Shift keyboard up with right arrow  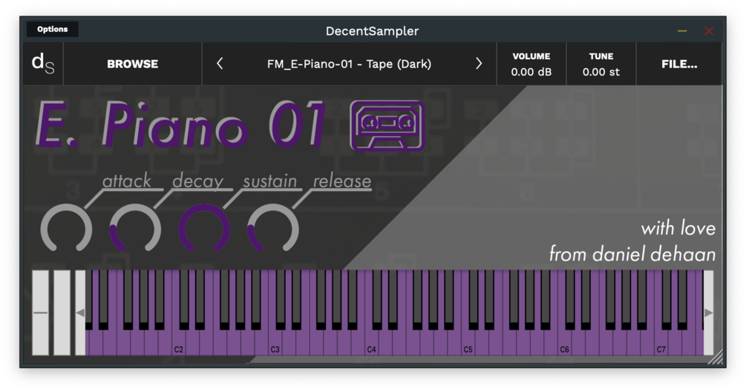tap(708, 313)
